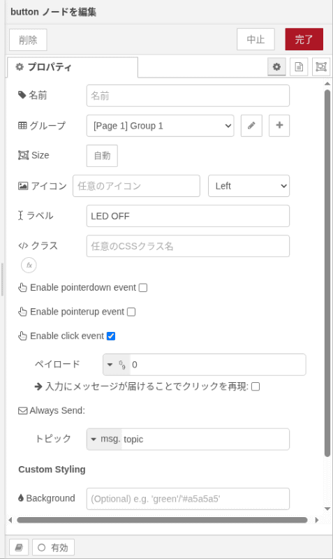
Task: Open node settings gear icon tab
Action: coord(276,66)
